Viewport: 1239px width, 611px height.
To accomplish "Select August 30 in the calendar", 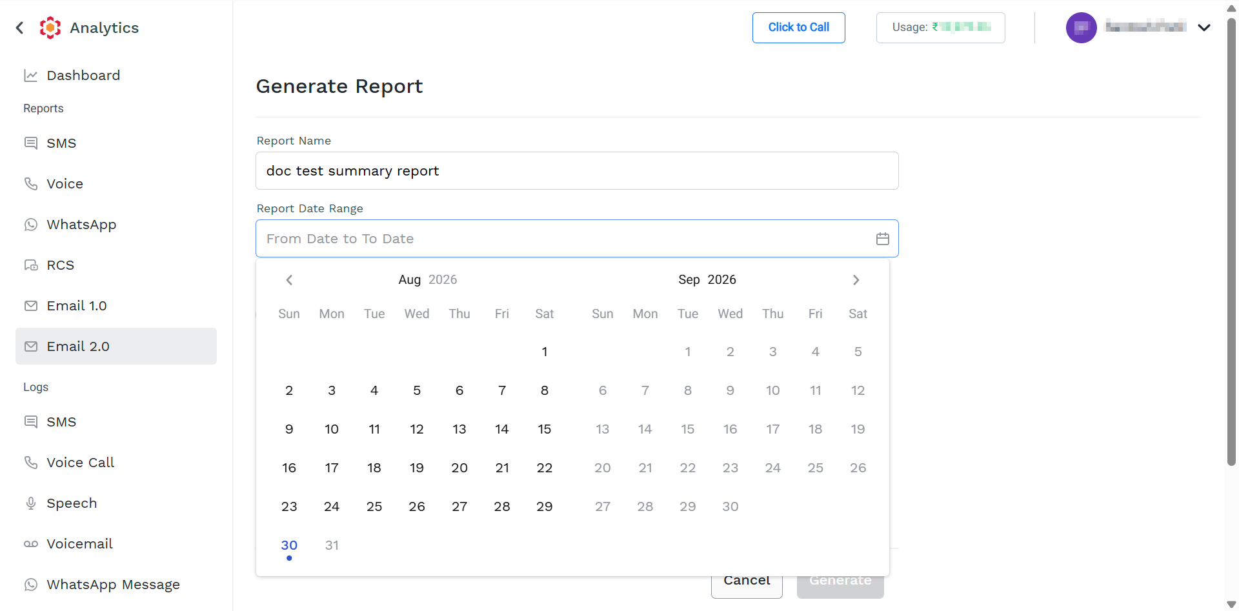I will [x=289, y=545].
